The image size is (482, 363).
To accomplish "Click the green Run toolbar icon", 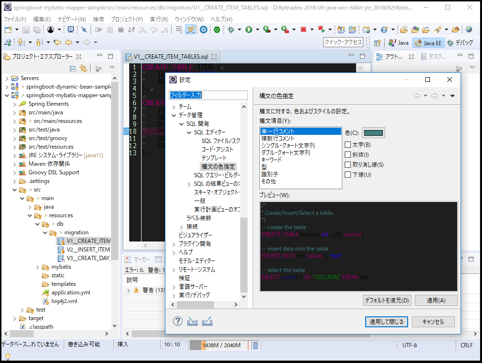I will [249, 30].
